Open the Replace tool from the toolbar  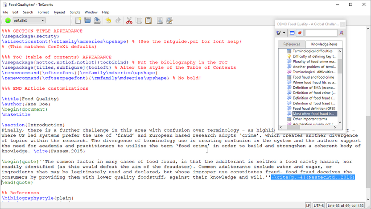coord(169,21)
